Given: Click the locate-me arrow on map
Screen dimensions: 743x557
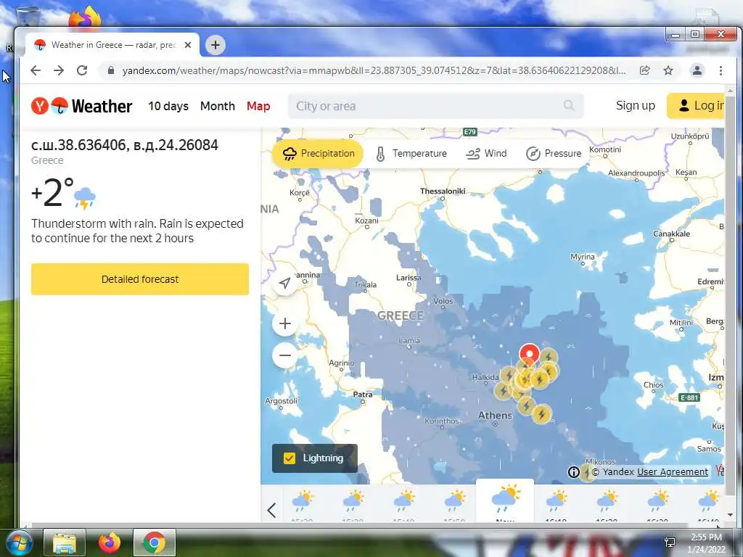Looking at the screenshot, I should point(284,284).
